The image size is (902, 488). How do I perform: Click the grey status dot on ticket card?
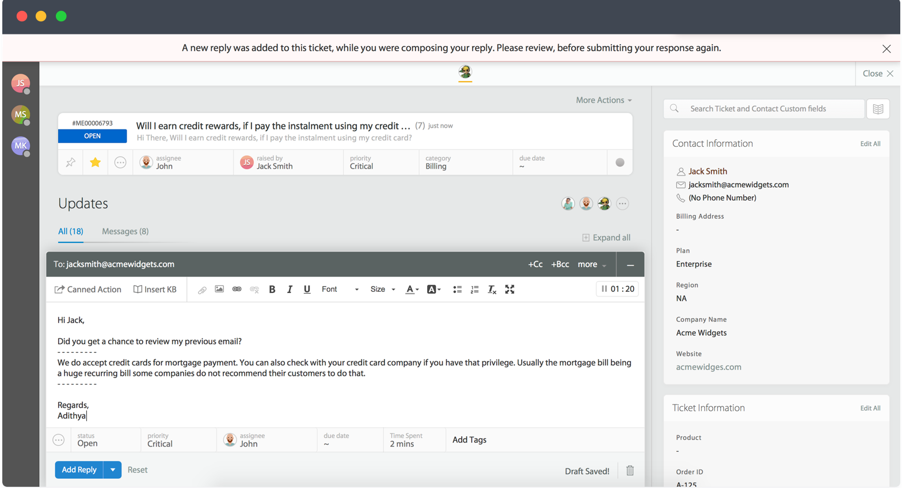point(620,162)
